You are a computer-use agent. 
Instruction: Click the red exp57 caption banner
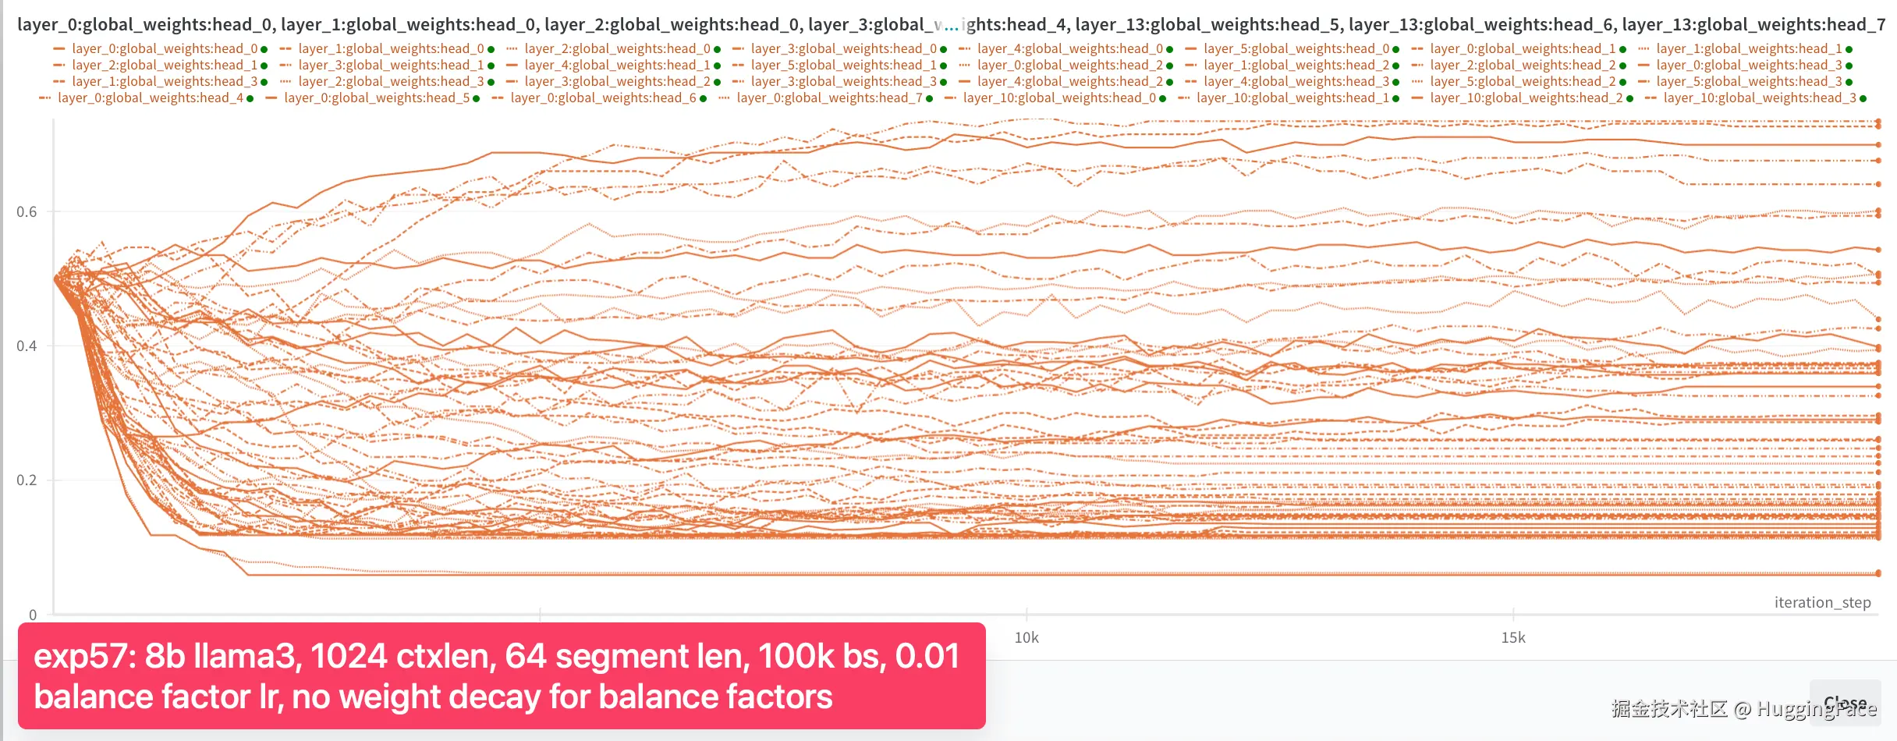[502, 676]
